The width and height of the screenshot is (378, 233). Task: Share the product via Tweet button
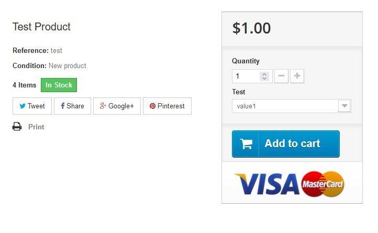pos(32,106)
